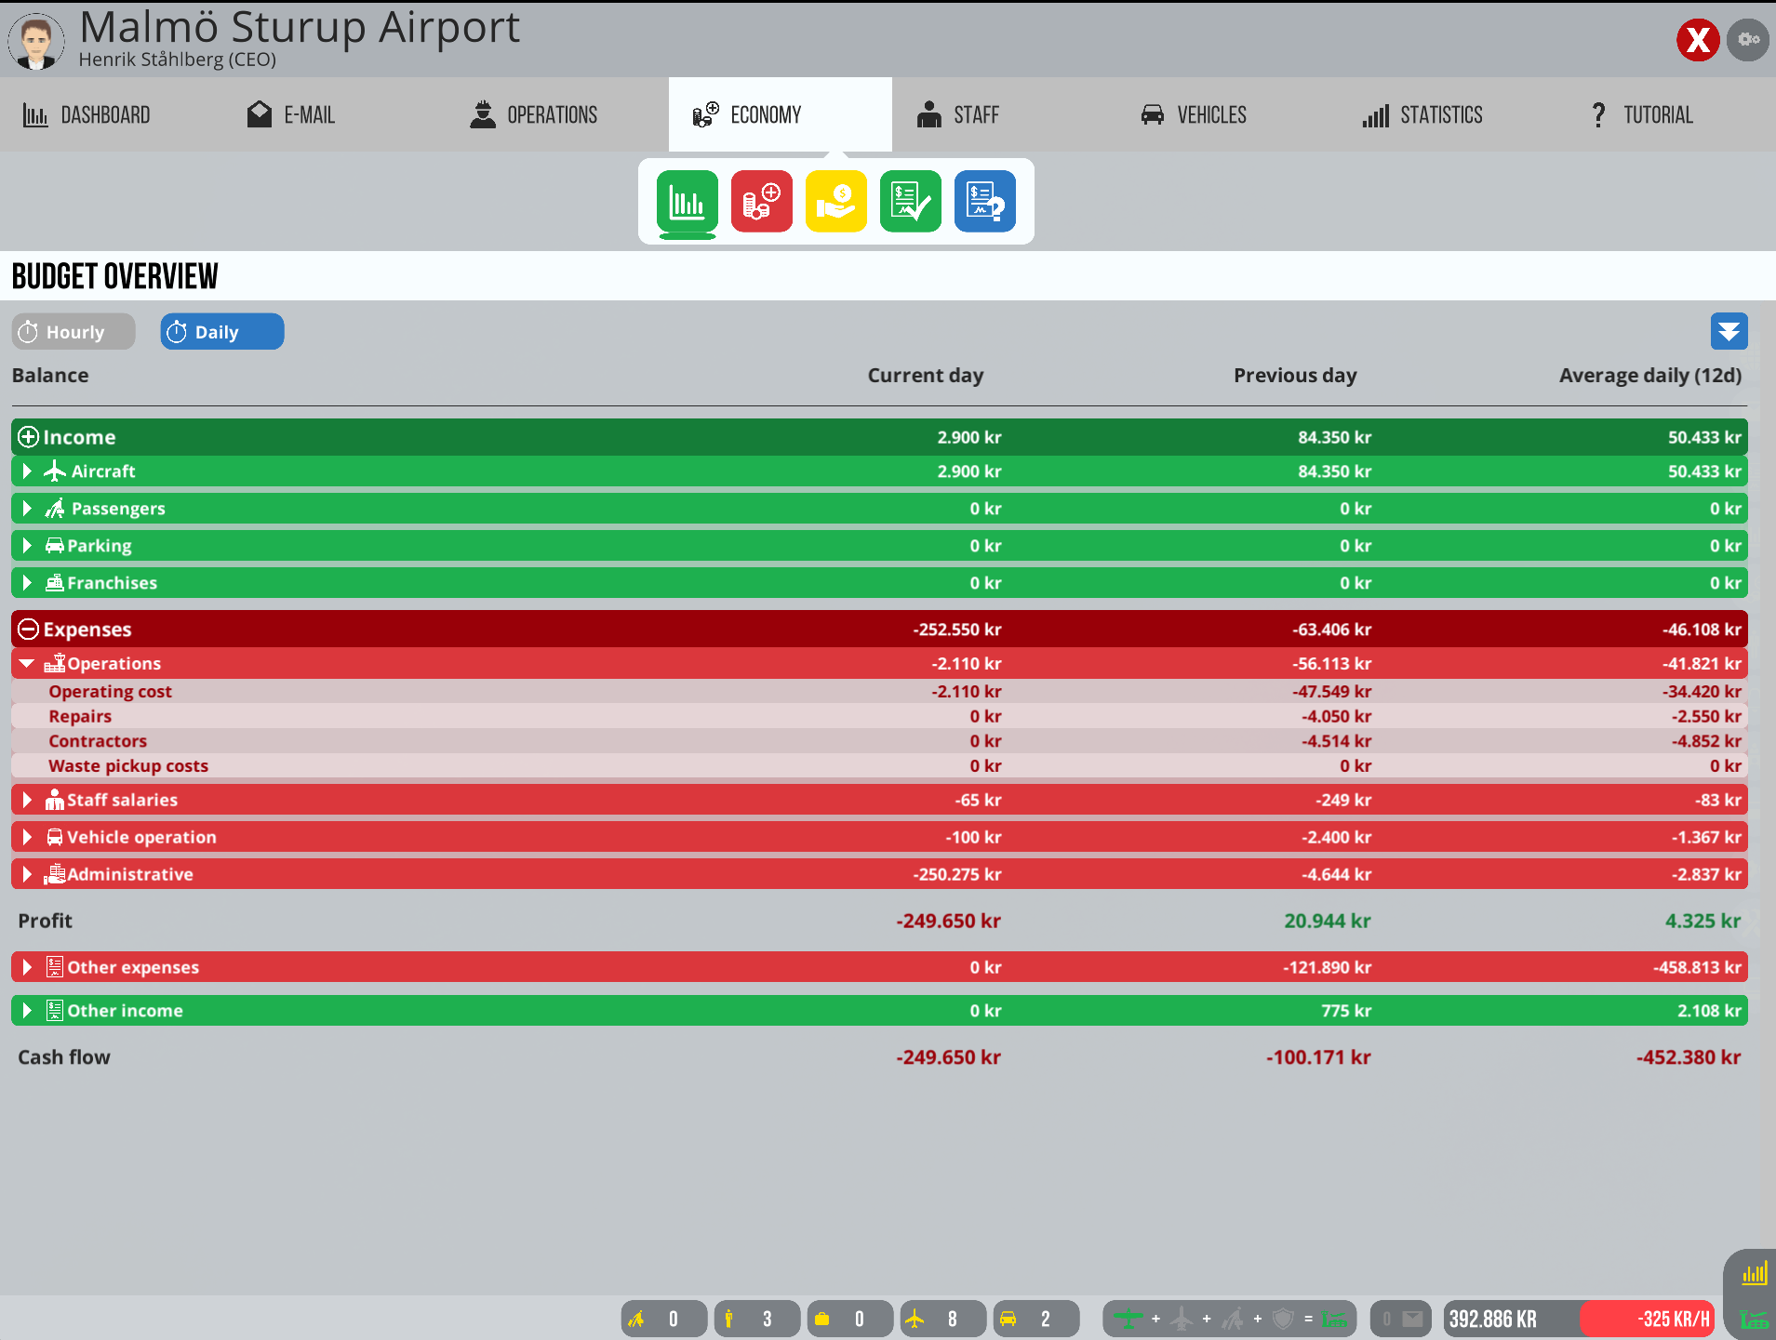Open the yellow loans hand-coin icon

click(x=835, y=201)
